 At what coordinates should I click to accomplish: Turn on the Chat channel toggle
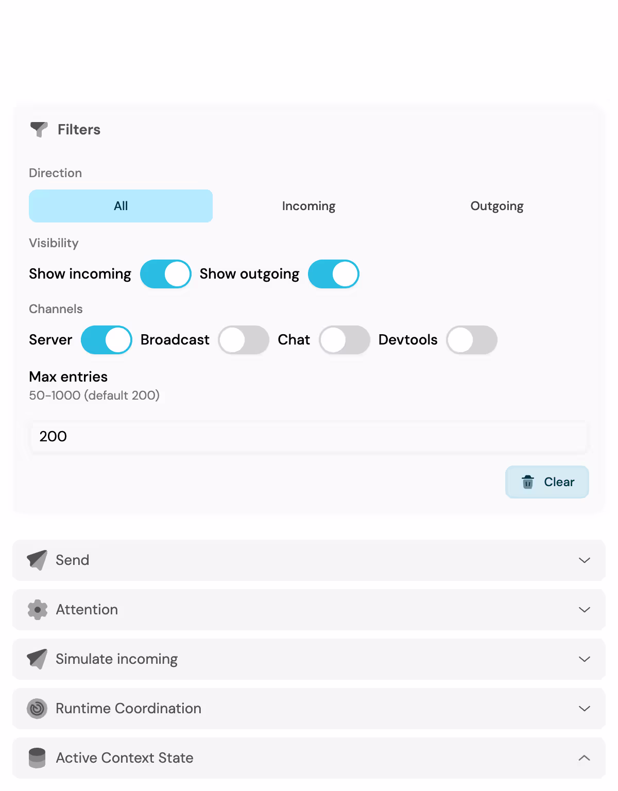coord(345,340)
